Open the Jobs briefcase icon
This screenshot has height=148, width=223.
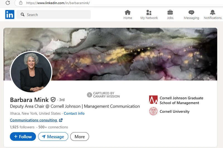coord(170,12)
